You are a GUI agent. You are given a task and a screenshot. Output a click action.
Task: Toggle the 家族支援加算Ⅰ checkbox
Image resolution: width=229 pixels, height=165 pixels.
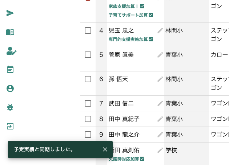coord(142,6)
